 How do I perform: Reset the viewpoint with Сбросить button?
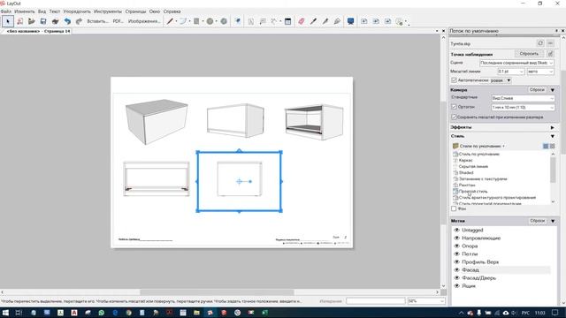(x=529, y=54)
